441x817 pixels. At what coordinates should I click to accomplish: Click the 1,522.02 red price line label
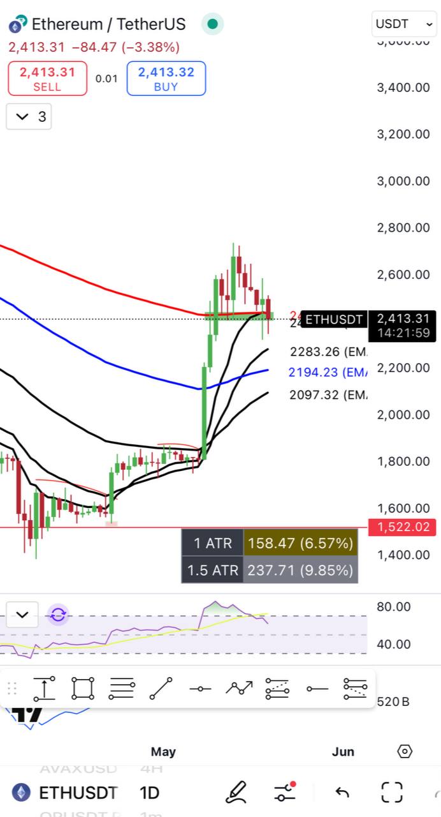point(403,527)
